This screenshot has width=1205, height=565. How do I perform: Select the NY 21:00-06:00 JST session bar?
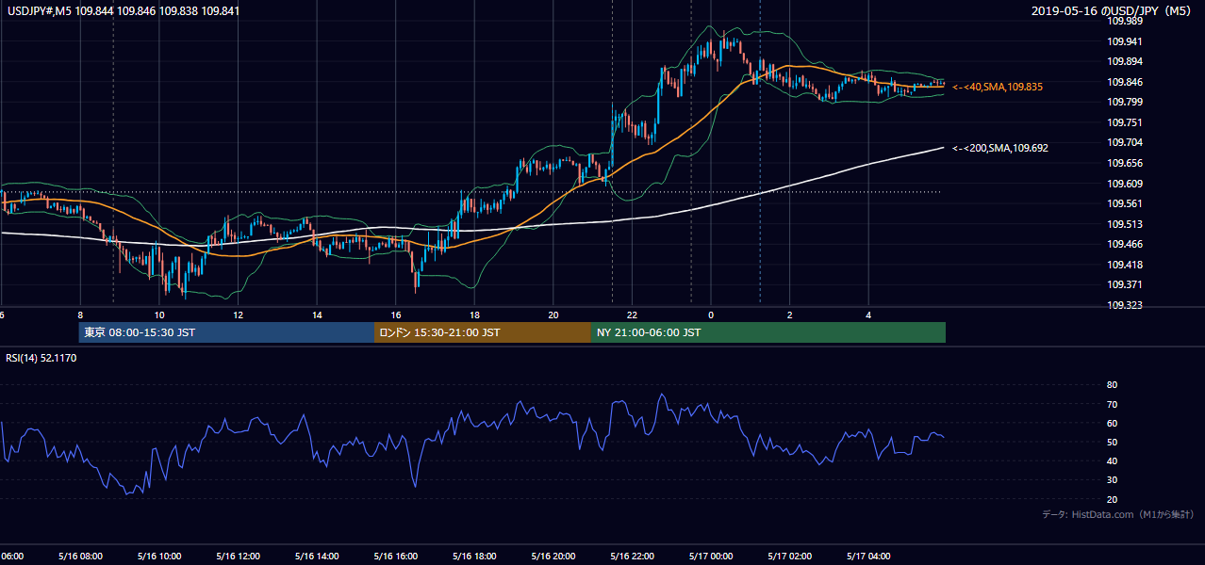coord(768,332)
